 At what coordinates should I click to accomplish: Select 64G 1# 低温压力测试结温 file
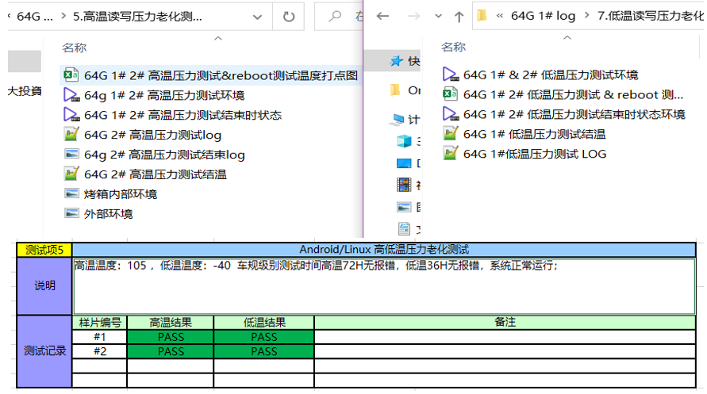pyautogui.click(x=534, y=134)
